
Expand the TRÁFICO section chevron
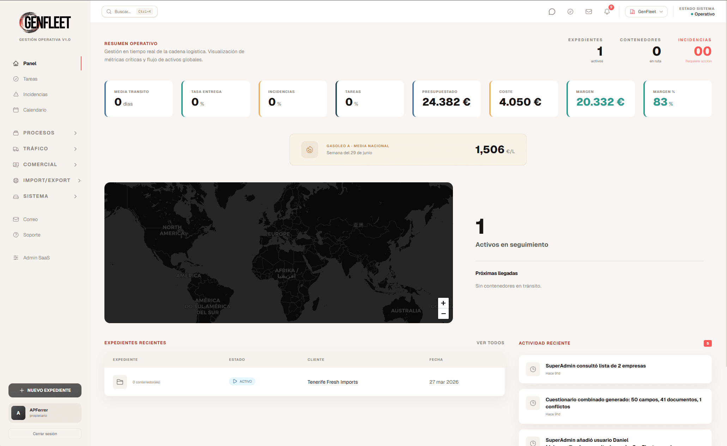(75, 149)
